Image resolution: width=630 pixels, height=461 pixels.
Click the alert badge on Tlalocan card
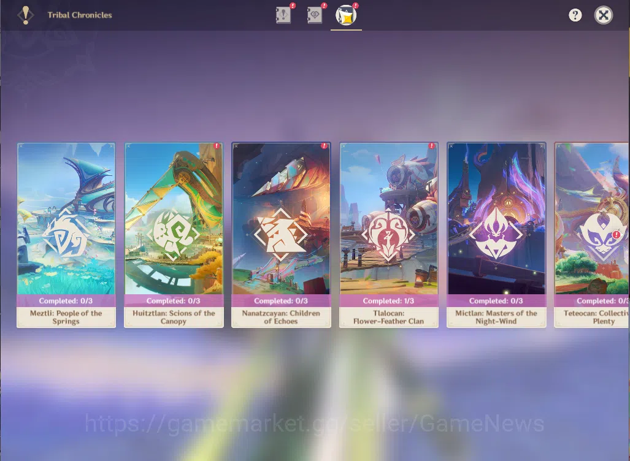point(431,146)
